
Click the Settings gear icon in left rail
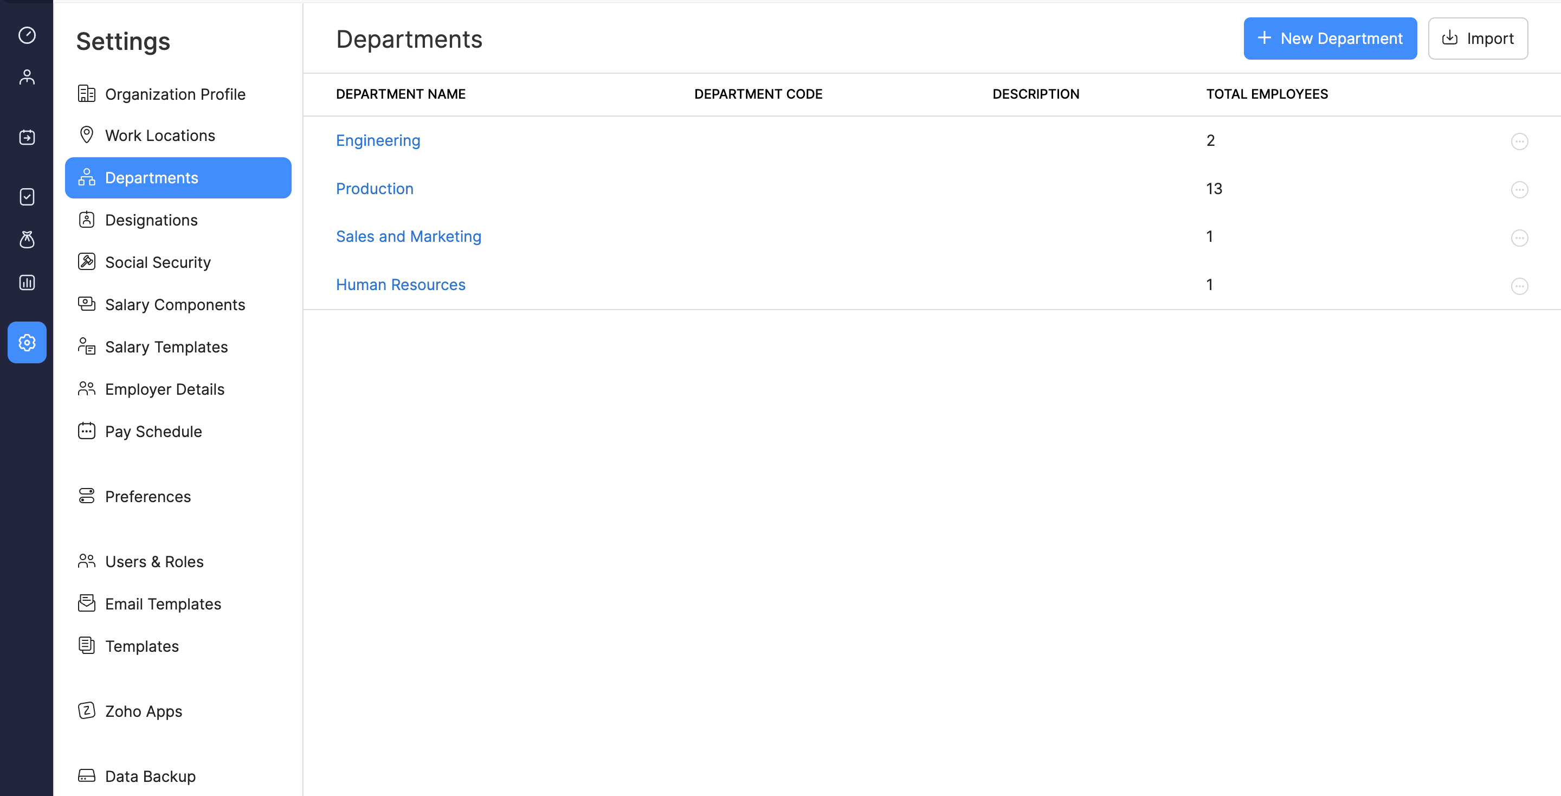coord(27,343)
